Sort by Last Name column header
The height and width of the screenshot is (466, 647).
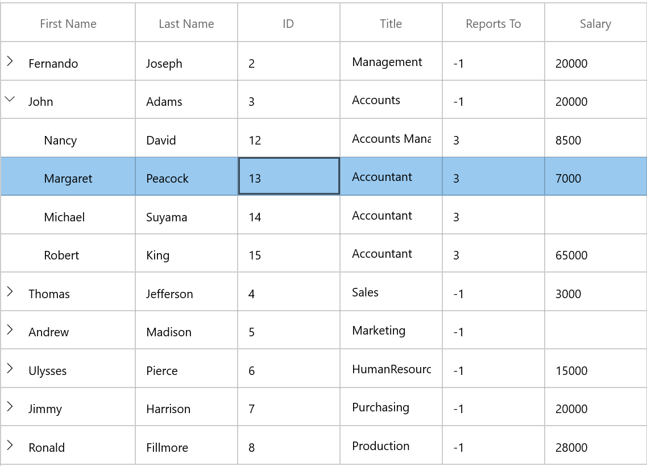[x=186, y=24]
